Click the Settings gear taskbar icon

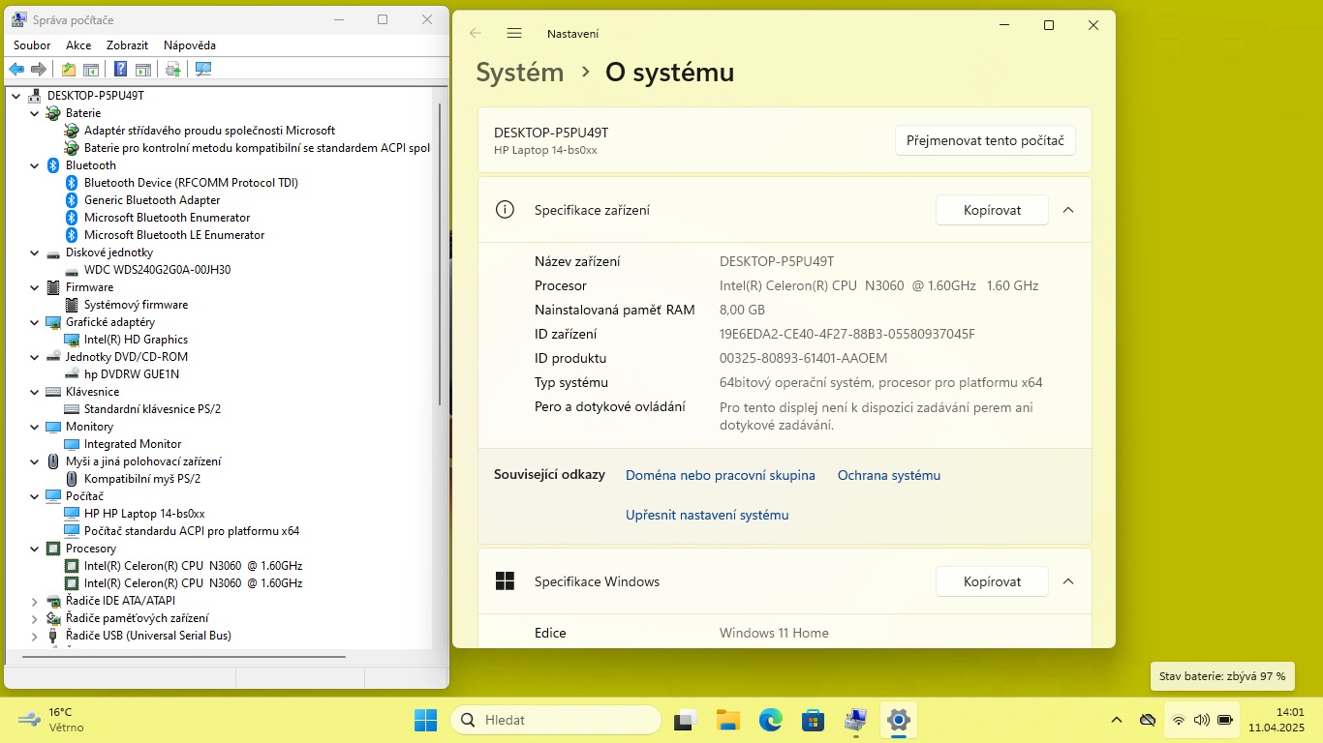pyautogui.click(x=899, y=720)
